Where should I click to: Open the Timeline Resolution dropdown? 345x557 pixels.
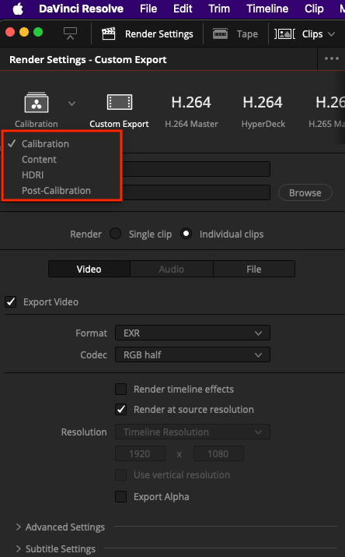tap(193, 432)
